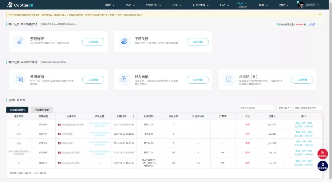Viewport: 332px width, 182px height.
Task: Open the FBA menu in the navbar
Action: (x=224, y=5)
